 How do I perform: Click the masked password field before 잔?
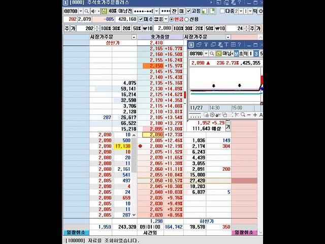coord(165,11)
